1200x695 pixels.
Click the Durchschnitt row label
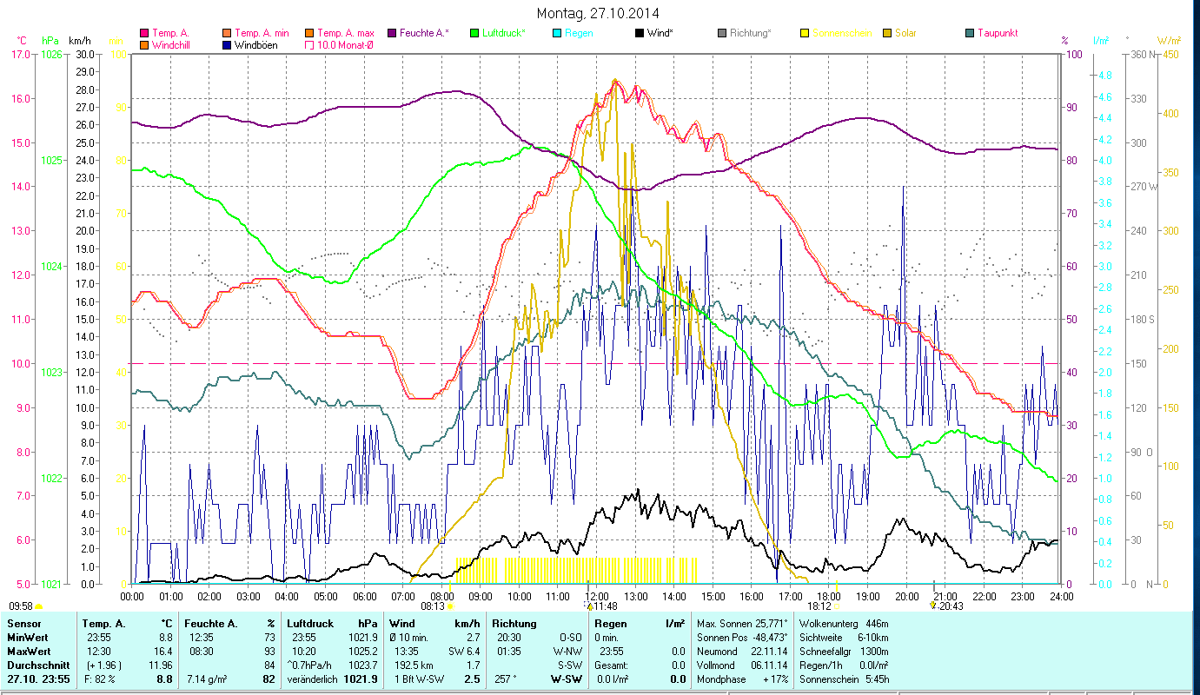pyautogui.click(x=38, y=665)
